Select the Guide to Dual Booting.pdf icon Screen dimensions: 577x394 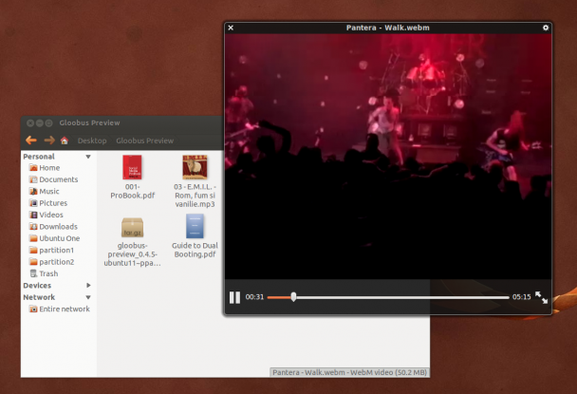[x=195, y=226]
